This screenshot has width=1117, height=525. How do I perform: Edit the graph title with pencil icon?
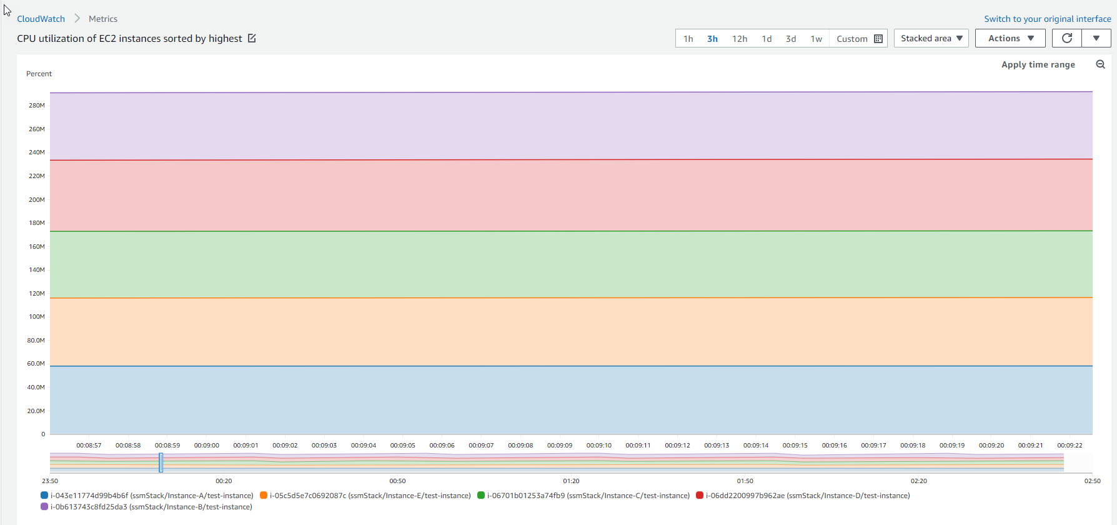click(252, 38)
